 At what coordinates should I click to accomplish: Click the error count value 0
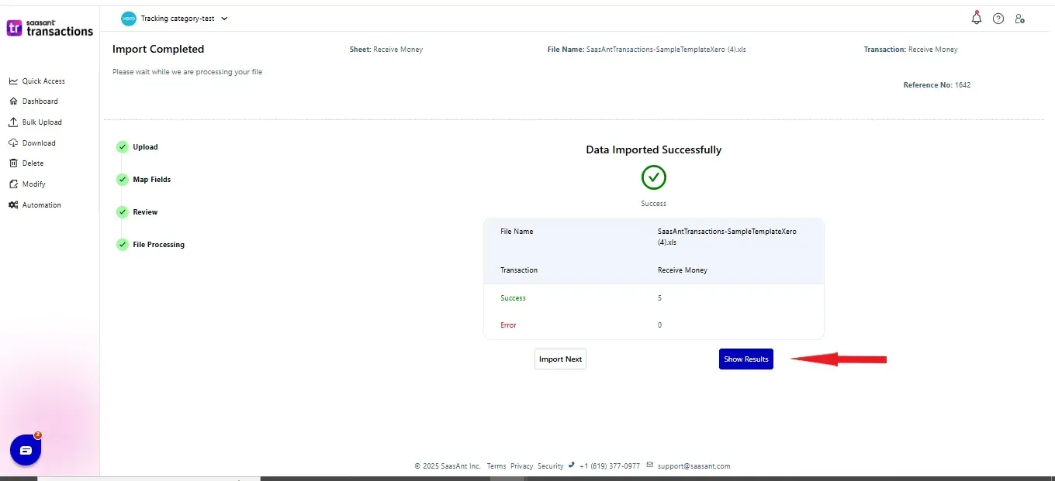coord(659,325)
